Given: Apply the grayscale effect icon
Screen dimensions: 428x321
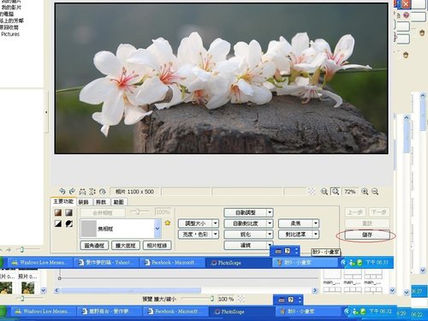Looking at the screenshot, I should pyautogui.click(x=68, y=212).
